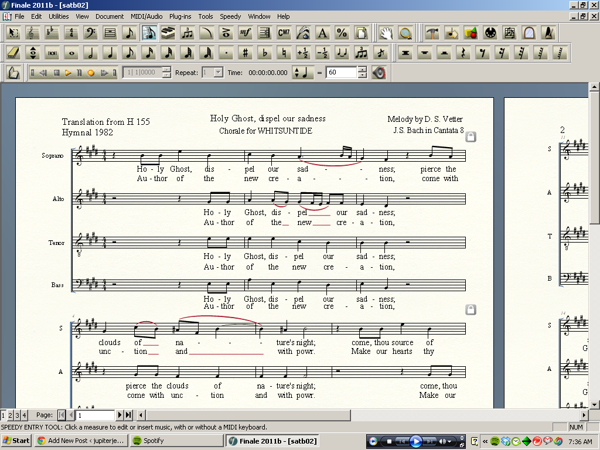600x450 pixels.
Task: Choose the whole note duration
Action: click(71, 53)
